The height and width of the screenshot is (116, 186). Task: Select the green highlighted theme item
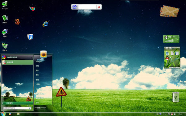point(17,62)
